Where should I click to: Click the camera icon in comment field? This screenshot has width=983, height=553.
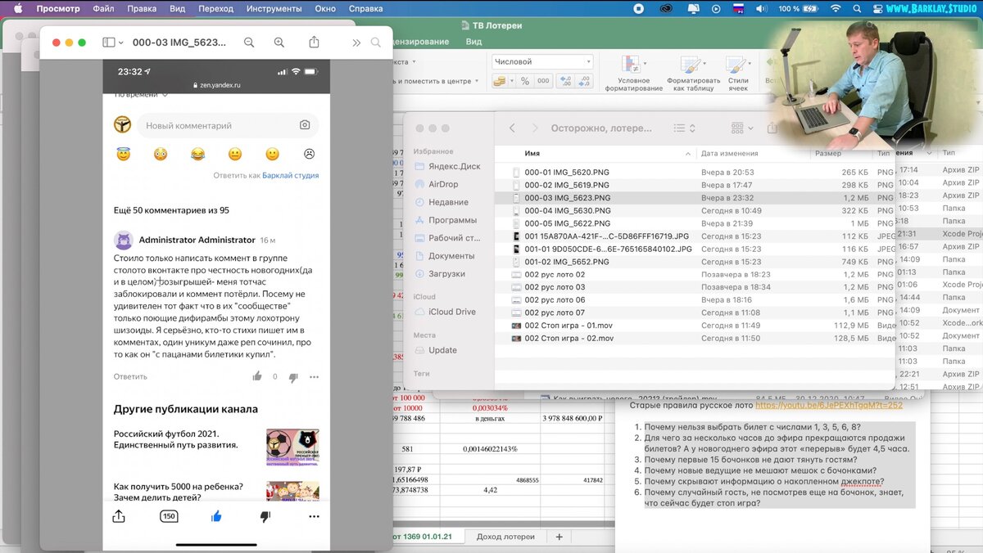tap(305, 125)
